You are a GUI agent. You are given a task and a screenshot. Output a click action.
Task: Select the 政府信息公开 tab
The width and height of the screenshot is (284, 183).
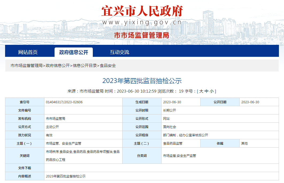click(74, 52)
